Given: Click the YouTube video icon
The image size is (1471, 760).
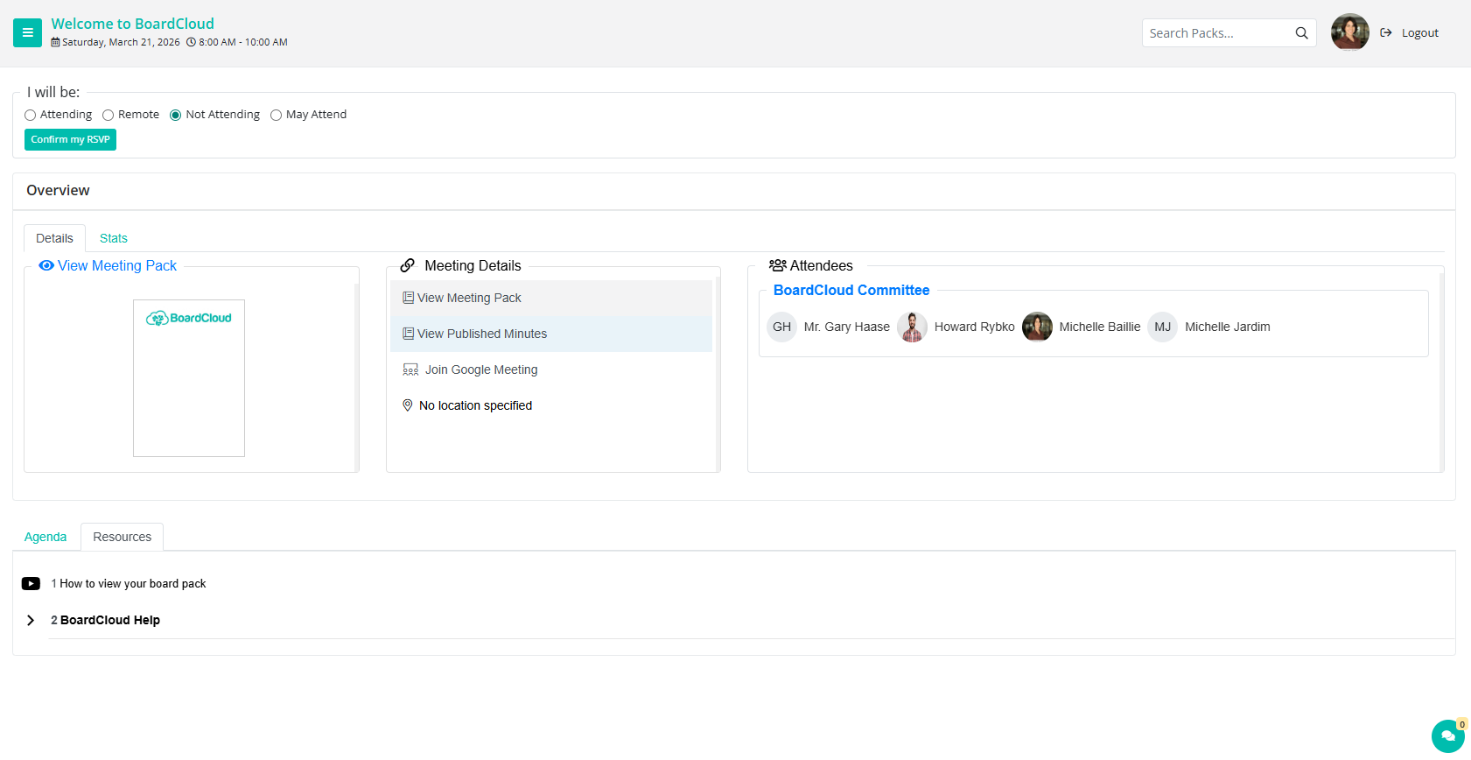Looking at the screenshot, I should point(31,584).
